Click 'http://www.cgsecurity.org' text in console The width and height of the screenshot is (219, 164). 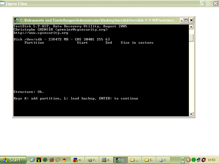click(41, 33)
